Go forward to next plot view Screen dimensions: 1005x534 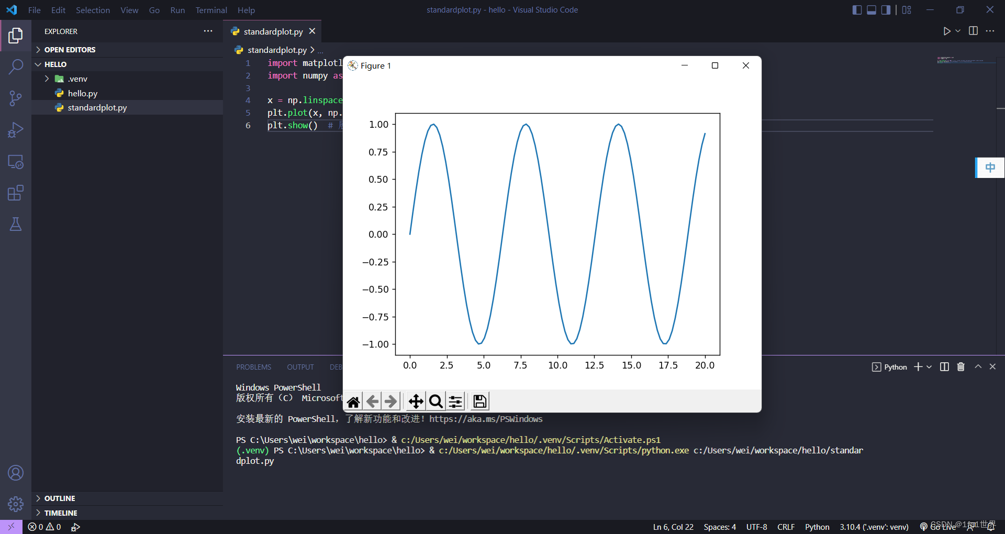tap(391, 402)
